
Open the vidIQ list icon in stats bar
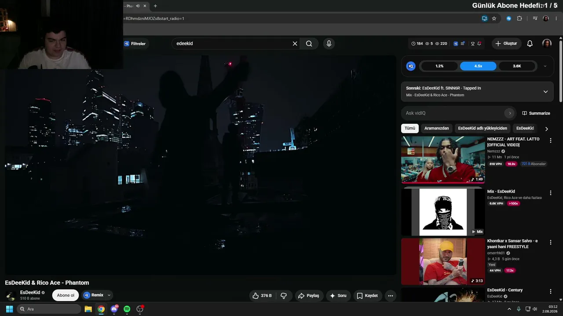coord(463,43)
